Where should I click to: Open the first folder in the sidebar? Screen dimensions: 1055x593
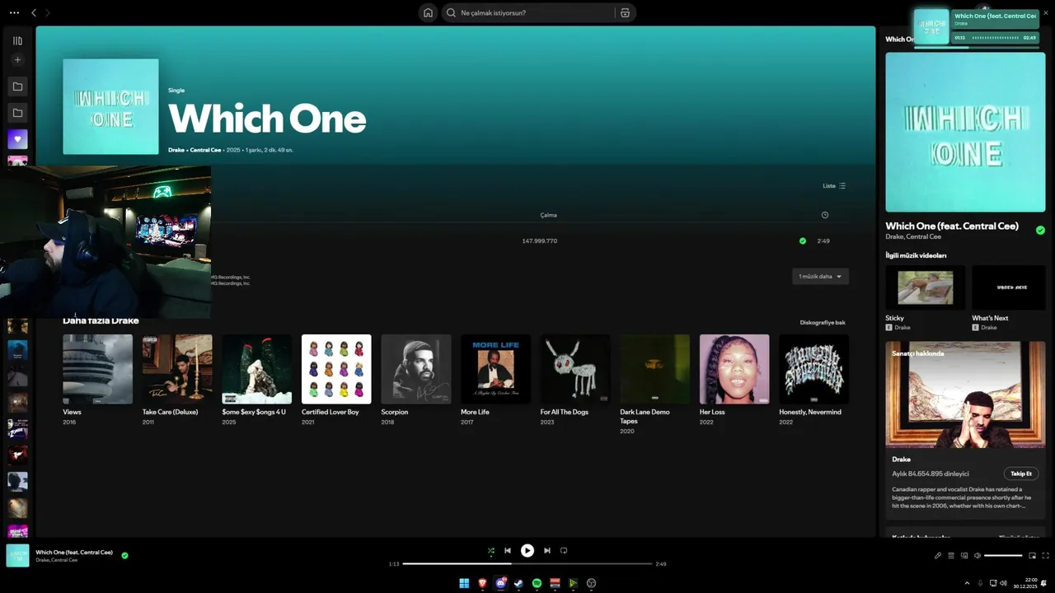tap(17, 86)
